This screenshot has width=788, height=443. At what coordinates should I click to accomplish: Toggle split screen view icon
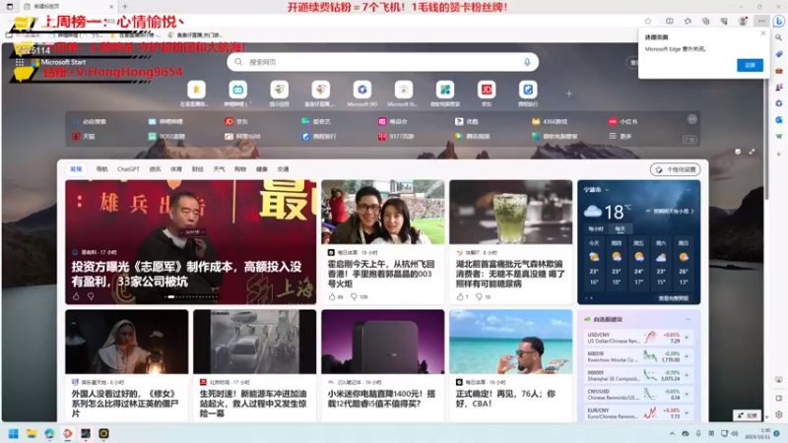point(670,21)
